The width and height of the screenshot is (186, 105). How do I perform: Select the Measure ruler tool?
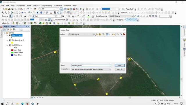pos(51,13)
